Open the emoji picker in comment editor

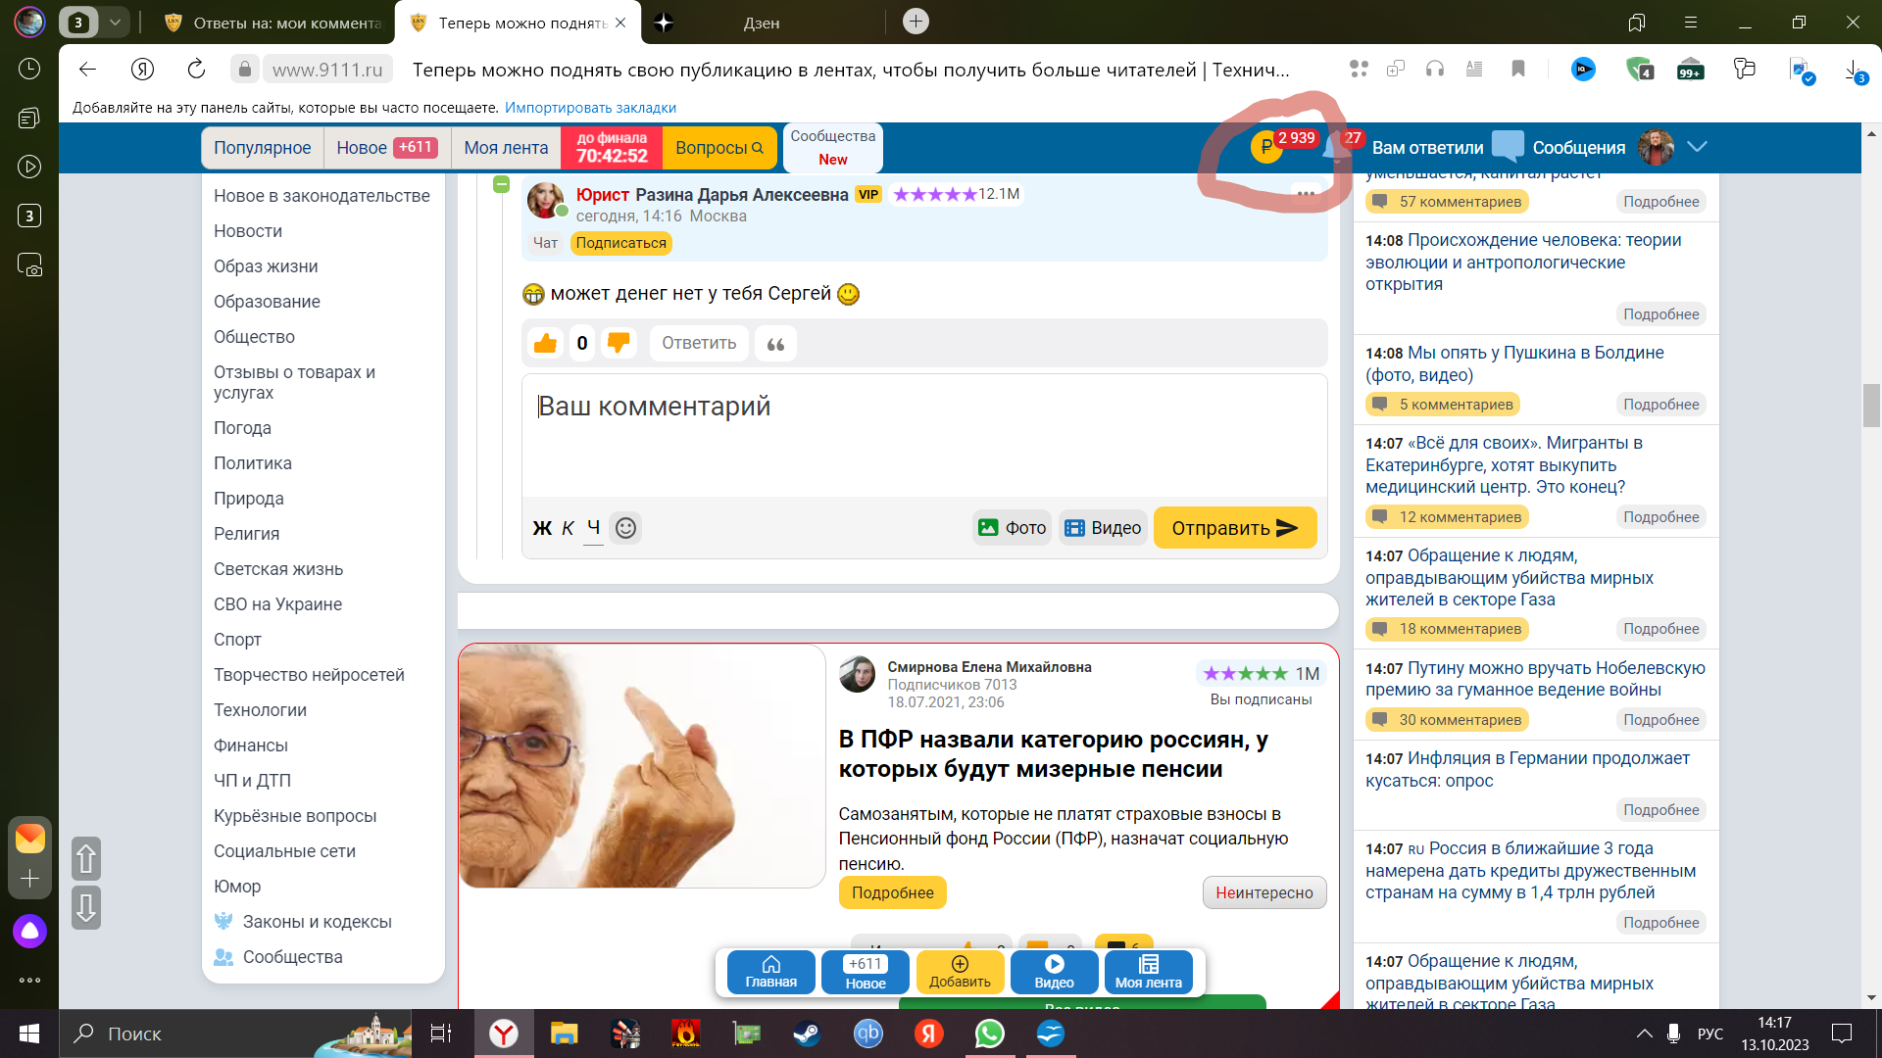(x=625, y=528)
